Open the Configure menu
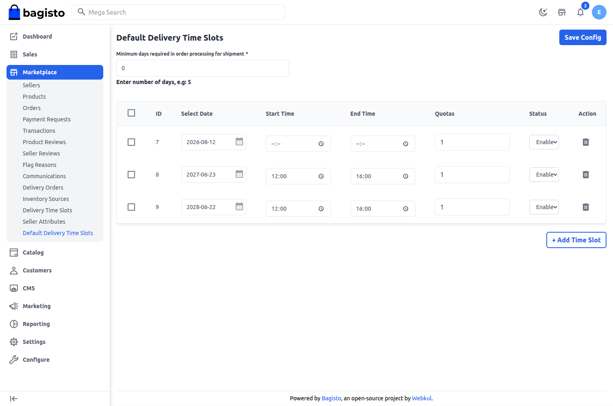The image size is (613, 406). click(55, 360)
